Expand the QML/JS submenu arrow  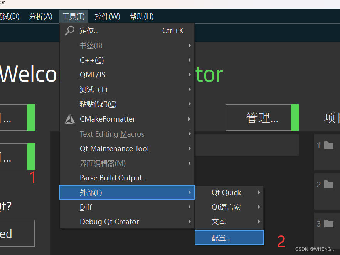189,75
